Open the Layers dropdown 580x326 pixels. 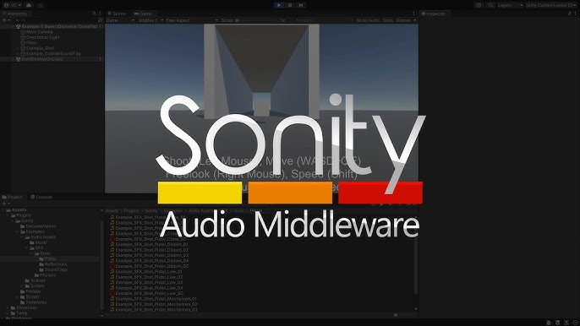[510, 5]
